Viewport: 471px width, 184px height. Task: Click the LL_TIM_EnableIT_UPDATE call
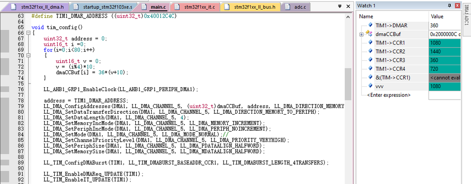(87, 179)
